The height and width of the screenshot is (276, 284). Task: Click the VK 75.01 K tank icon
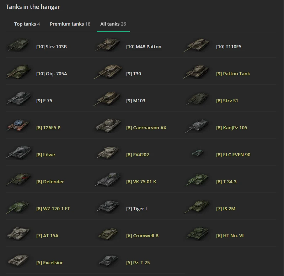(108, 179)
